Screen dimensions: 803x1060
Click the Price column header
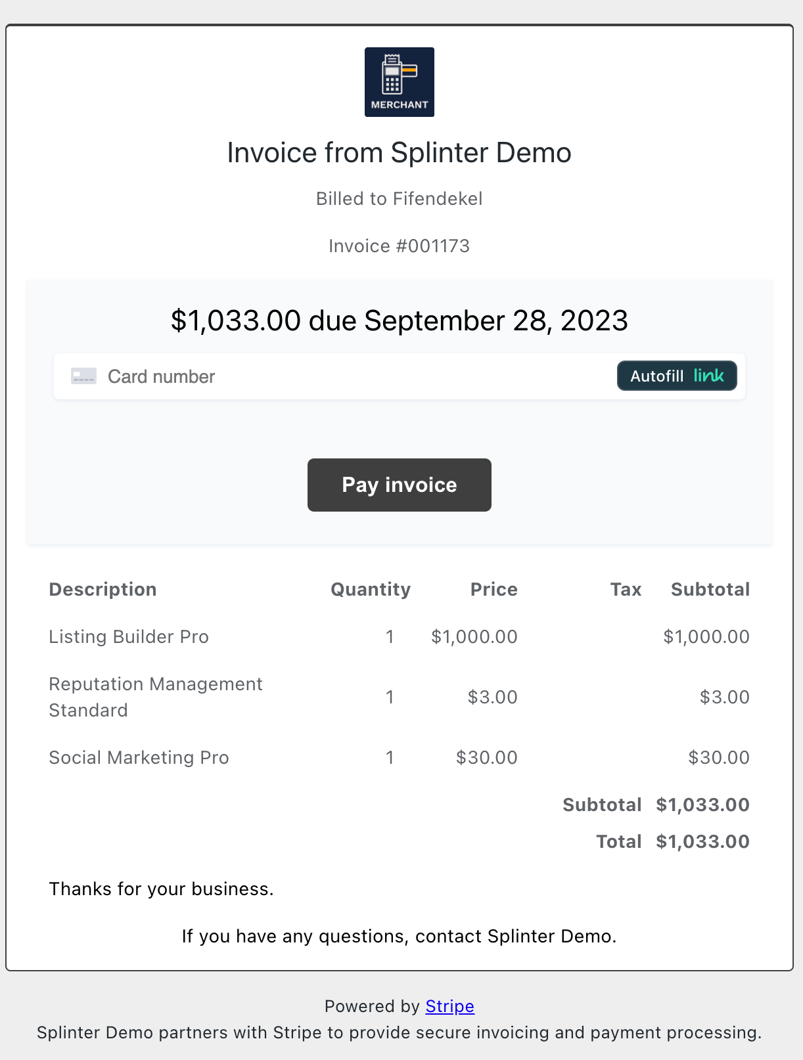pyautogui.click(x=494, y=589)
